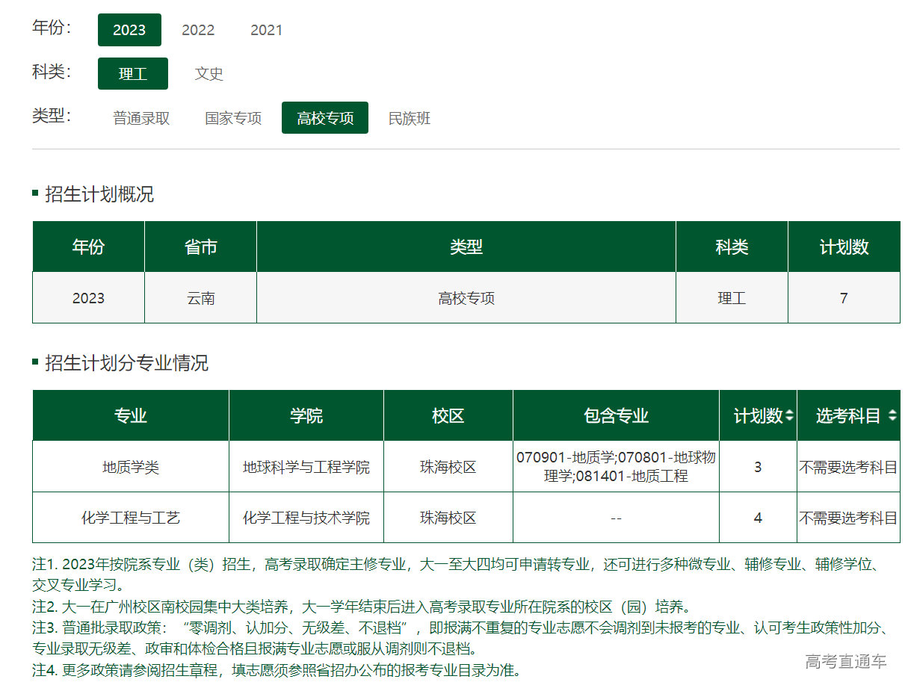Sort by 计划数 column arrows
The height and width of the screenshot is (691, 908).
789,416
